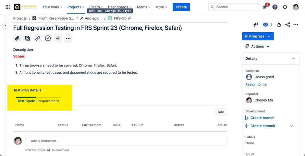
Task: Click the add child checklist icon
Action: [28, 38]
